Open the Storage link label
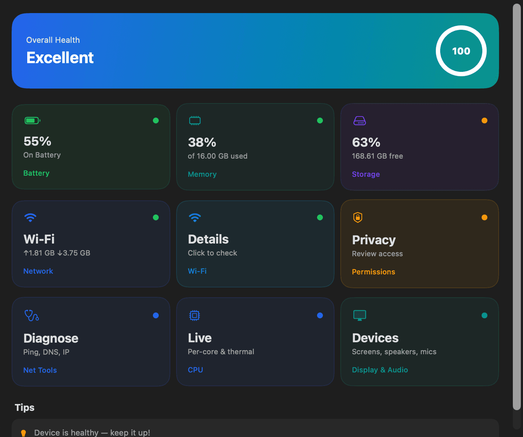Screen dimensions: 523x437 click(366, 174)
